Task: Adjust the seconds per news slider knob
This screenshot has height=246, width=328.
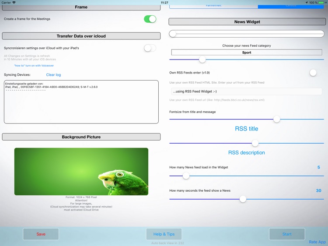Action: click(243, 199)
